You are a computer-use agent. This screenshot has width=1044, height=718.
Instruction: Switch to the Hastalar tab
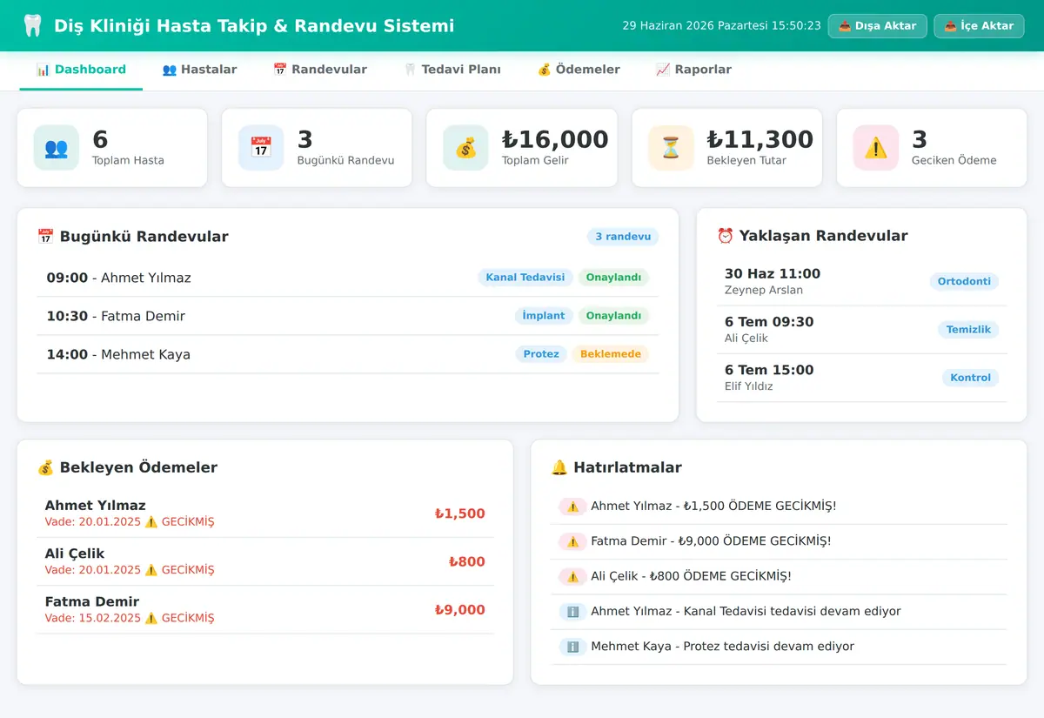pos(199,70)
